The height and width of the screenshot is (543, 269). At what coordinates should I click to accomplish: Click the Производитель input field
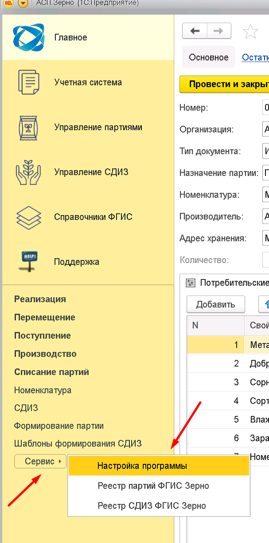click(265, 216)
